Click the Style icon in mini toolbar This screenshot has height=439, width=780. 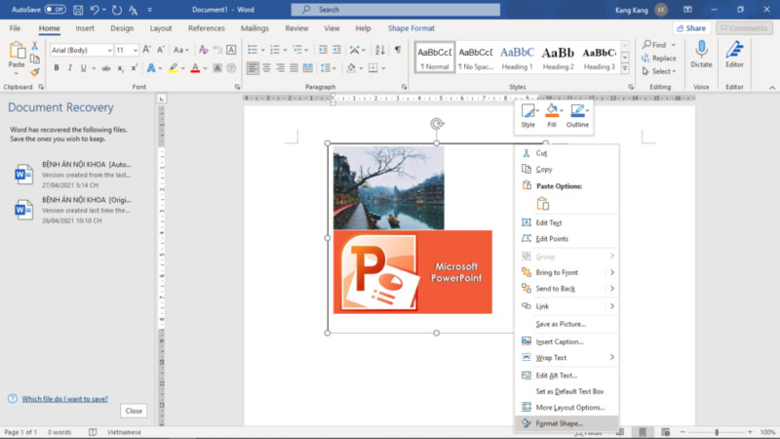point(527,112)
